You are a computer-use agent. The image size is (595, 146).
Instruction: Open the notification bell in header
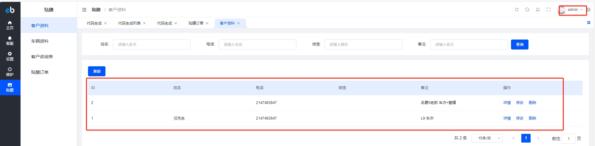(538, 10)
